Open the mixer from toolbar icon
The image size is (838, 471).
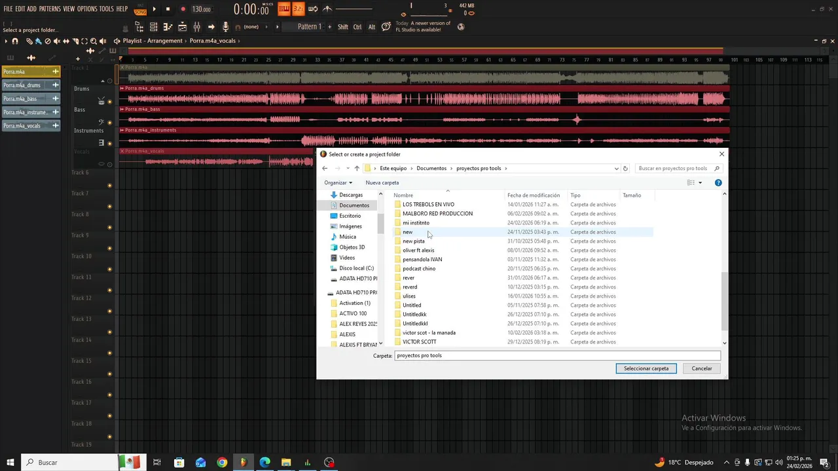pyautogui.click(x=196, y=27)
